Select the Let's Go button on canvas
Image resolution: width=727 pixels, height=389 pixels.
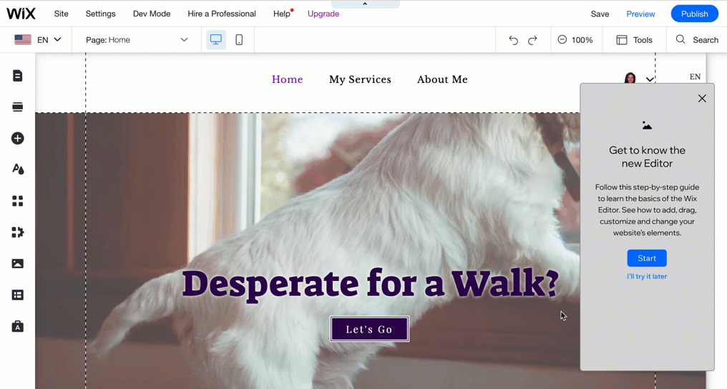point(369,329)
